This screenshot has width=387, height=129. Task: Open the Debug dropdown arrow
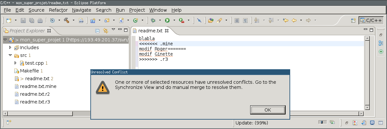click(160, 20)
